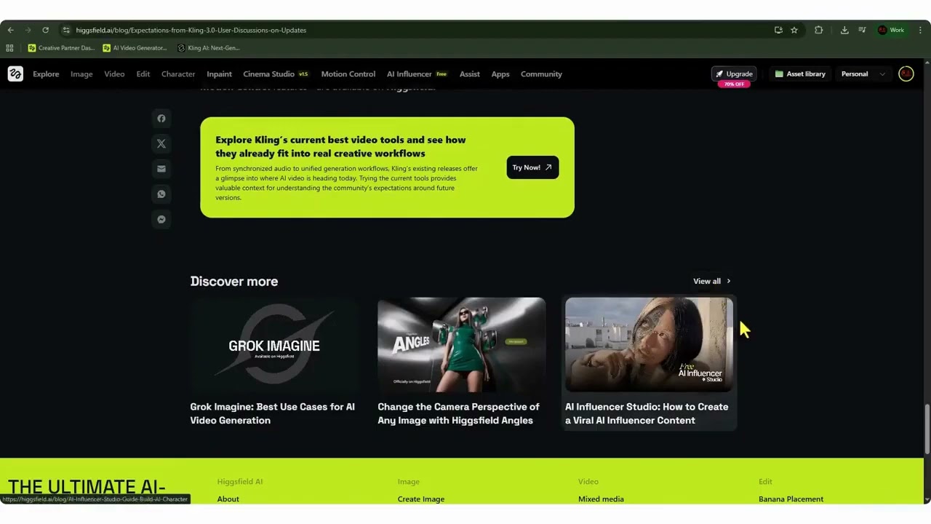
Task: Open AI Influencer from the navbar
Action: (x=417, y=74)
